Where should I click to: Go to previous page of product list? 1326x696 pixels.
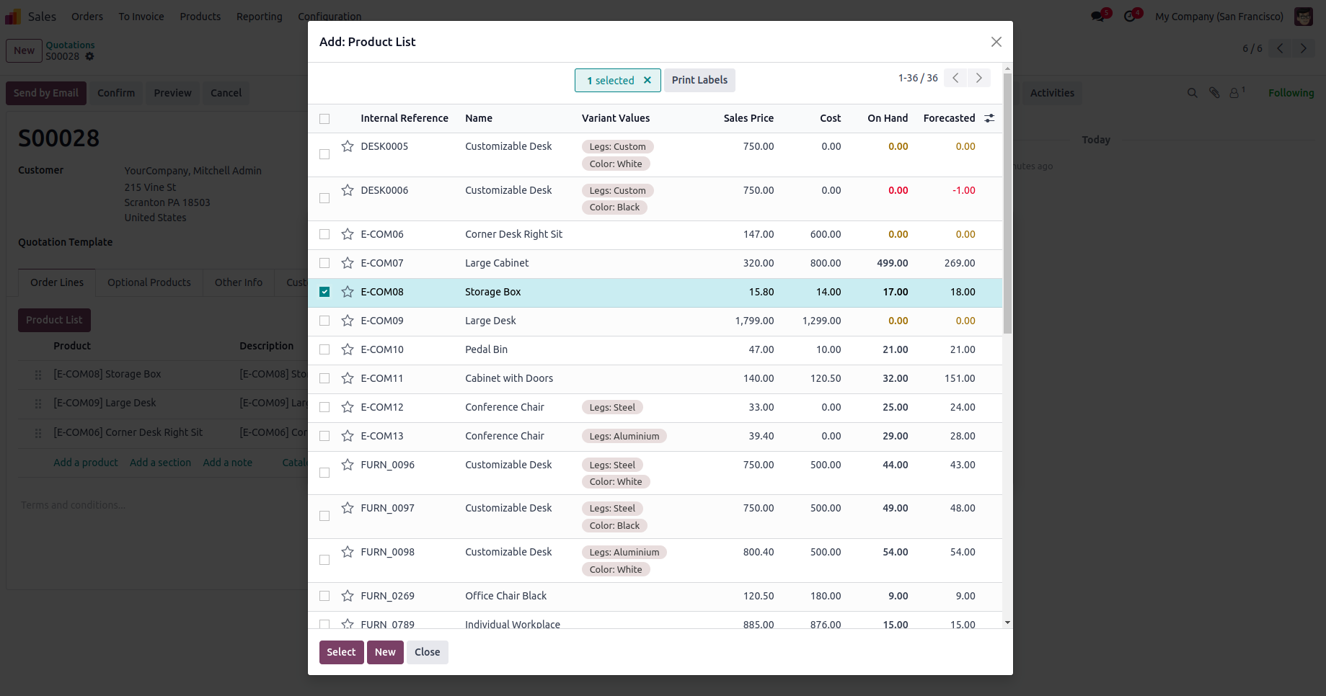[x=955, y=78]
